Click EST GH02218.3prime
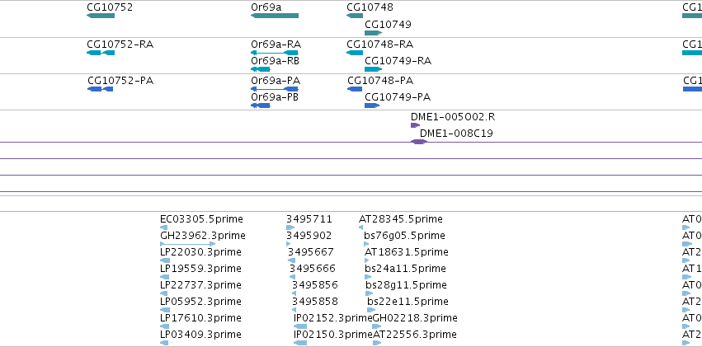Viewport: 702px width, 347px height. pyautogui.click(x=376, y=326)
